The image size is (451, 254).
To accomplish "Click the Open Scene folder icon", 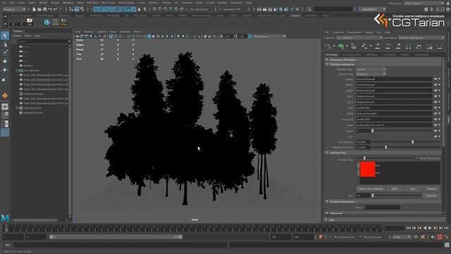I will (x=39, y=9).
